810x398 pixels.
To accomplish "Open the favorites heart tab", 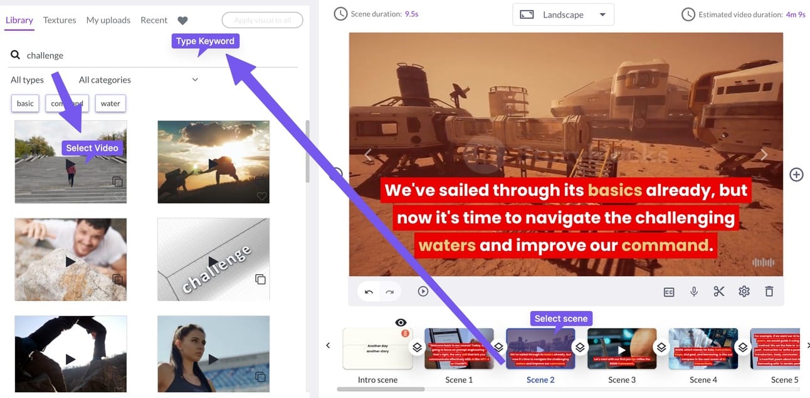I will [x=182, y=21].
